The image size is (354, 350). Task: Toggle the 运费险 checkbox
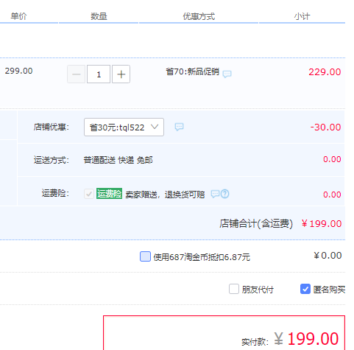click(x=89, y=194)
